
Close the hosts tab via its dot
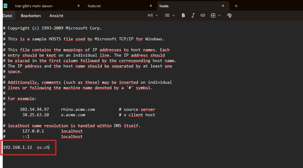click(223, 6)
